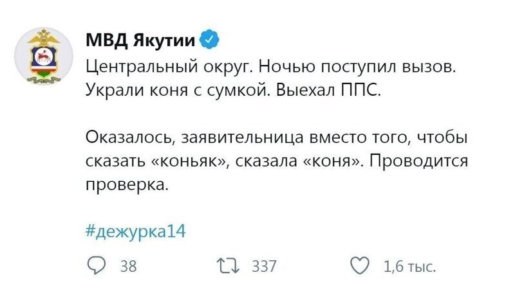Click the line starting with Центральный округ

[271, 67]
